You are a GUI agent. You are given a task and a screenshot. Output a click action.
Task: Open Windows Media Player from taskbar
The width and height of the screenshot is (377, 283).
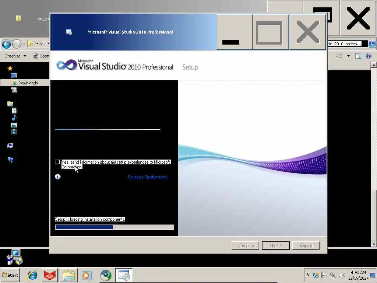click(87, 275)
